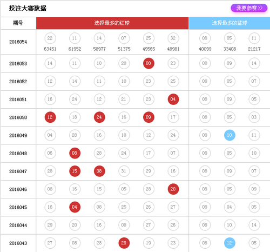Image resolution: width=270 pixels, height=252 pixels.
Task: Click red ball 04 in row 2016045
Action: click(x=75, y=207)
